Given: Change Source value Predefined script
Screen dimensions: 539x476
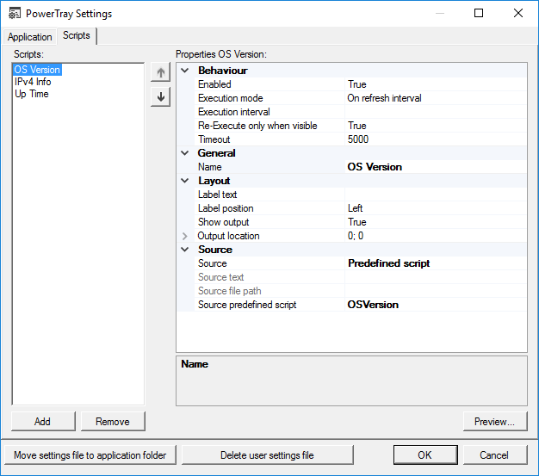Looking at the screenshot, I should 436,263.
